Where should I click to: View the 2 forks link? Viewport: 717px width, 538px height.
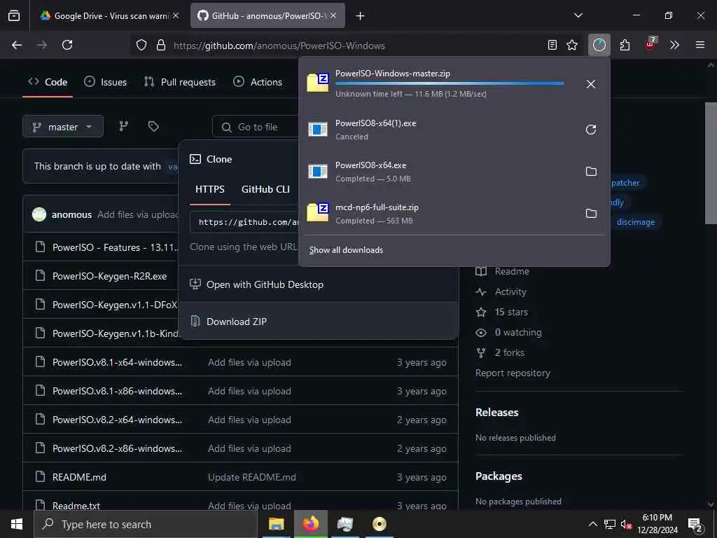coord(509,353)
